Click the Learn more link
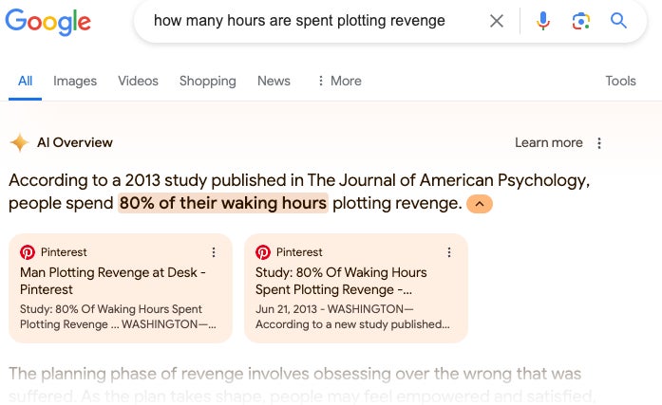Viewport: 662px width, 405px height. (x=548, y=143)
